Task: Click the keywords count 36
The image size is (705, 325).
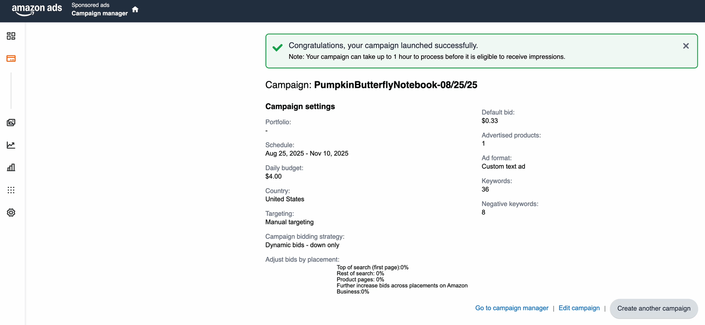Action: point(486,190)
